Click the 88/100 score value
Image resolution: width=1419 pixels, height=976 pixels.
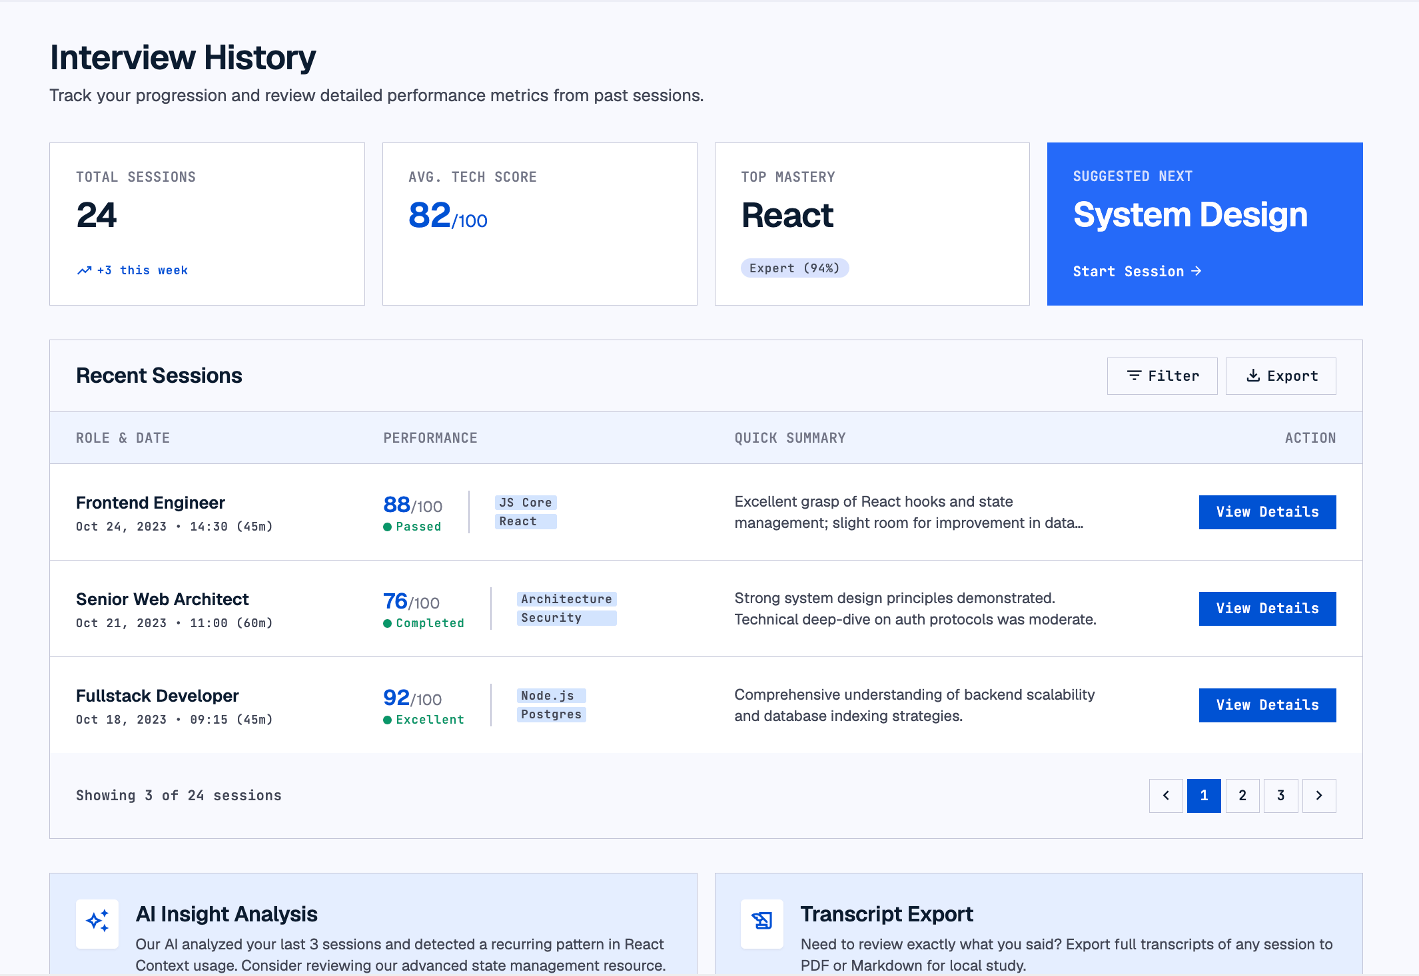tap(412, 505)
